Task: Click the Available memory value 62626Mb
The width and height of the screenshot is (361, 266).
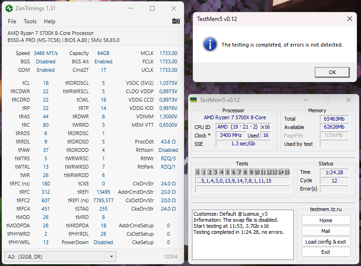Action: tap(334, 127)
